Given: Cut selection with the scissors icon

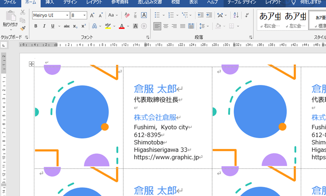Looking at the screenshot, I should [22, 12].
